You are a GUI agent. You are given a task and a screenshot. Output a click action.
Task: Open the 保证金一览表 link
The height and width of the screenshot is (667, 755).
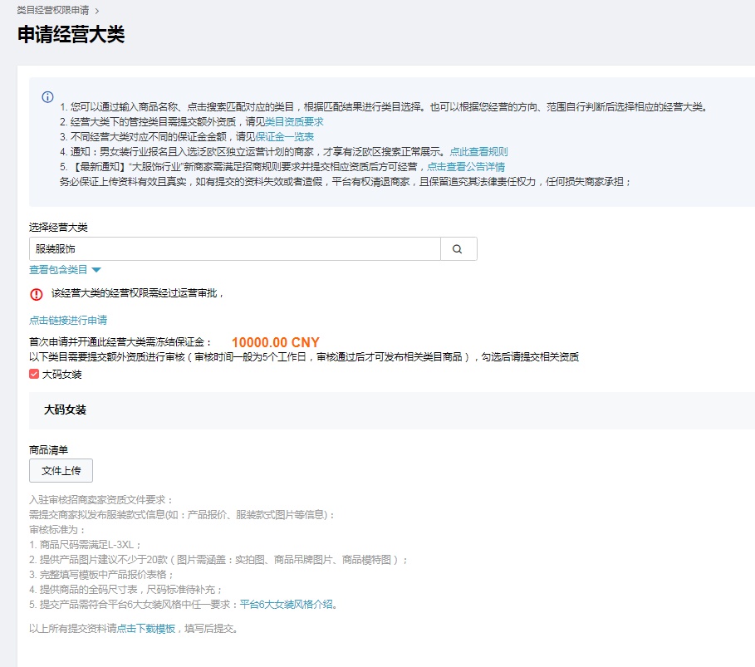pyautogui.click(x=284, y=137)
